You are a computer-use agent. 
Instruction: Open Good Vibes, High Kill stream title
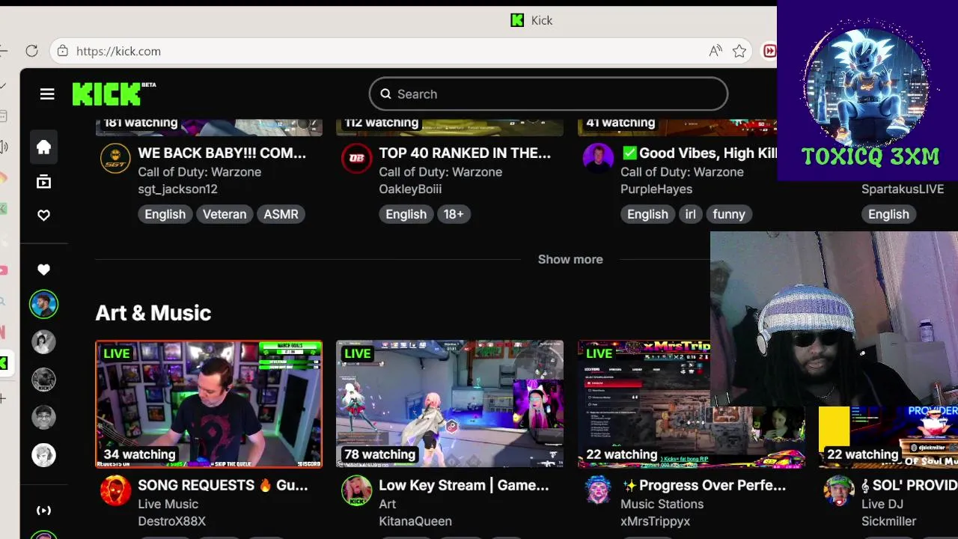click(x=699, y=153)
